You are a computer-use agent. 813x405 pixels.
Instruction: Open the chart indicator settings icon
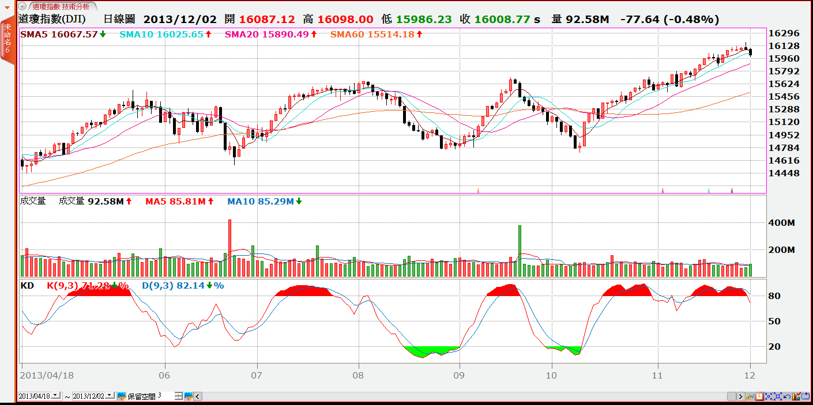click(750, 396)
